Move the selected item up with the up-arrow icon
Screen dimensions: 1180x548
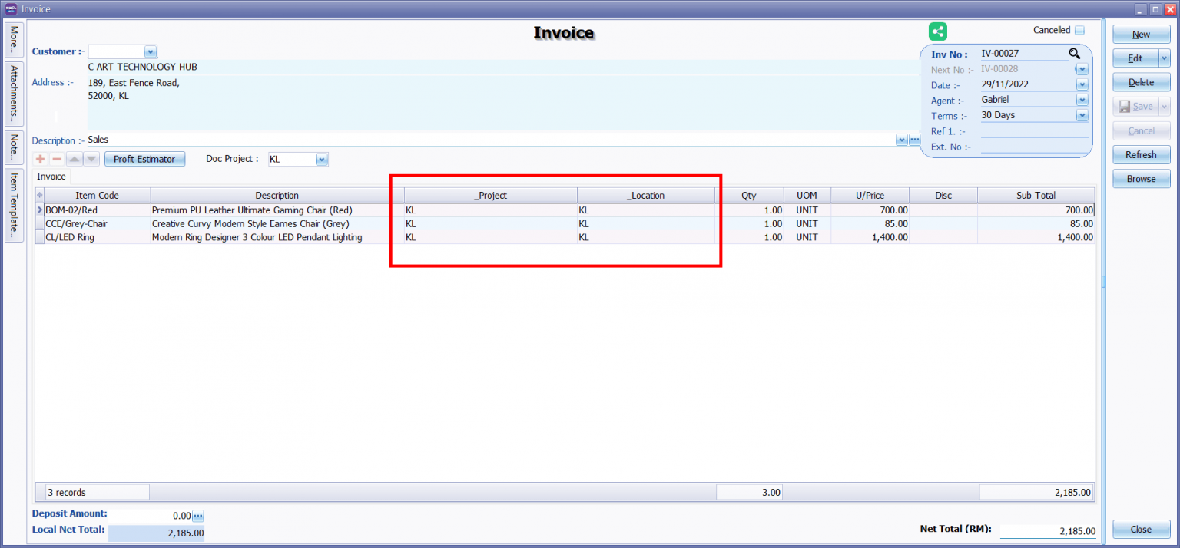tap(72, 159)
